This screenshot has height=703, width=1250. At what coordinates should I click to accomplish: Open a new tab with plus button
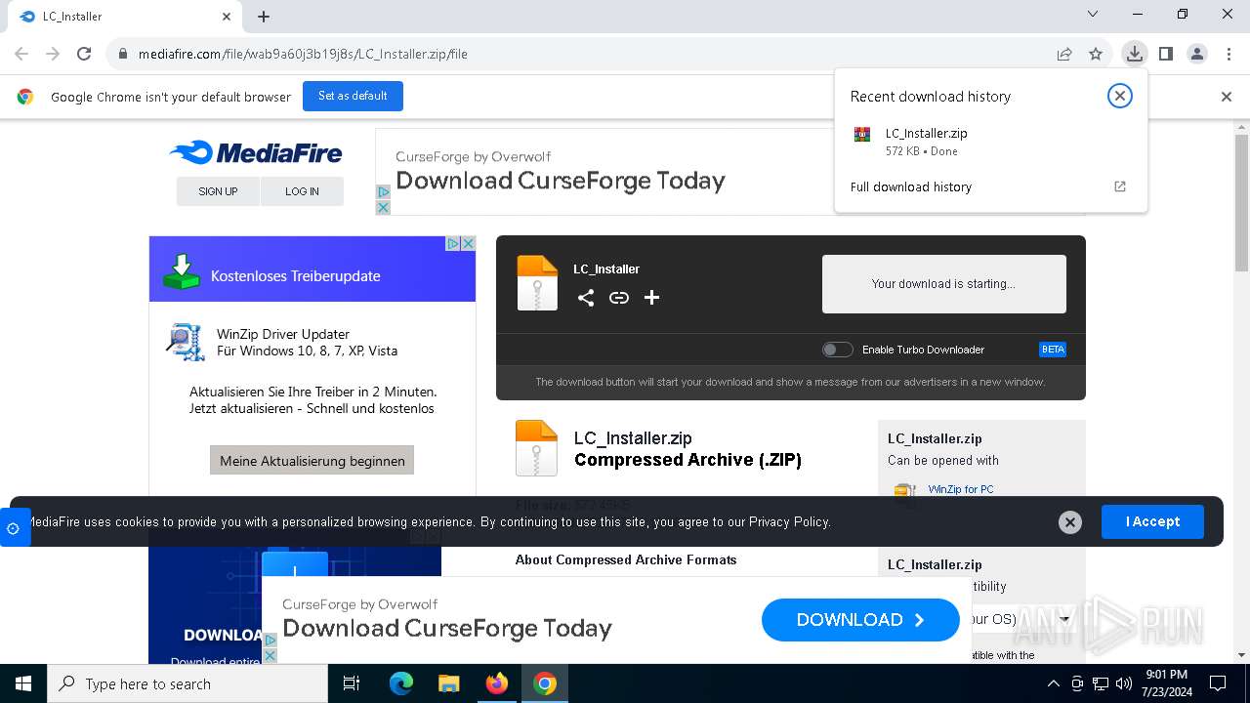264,17
